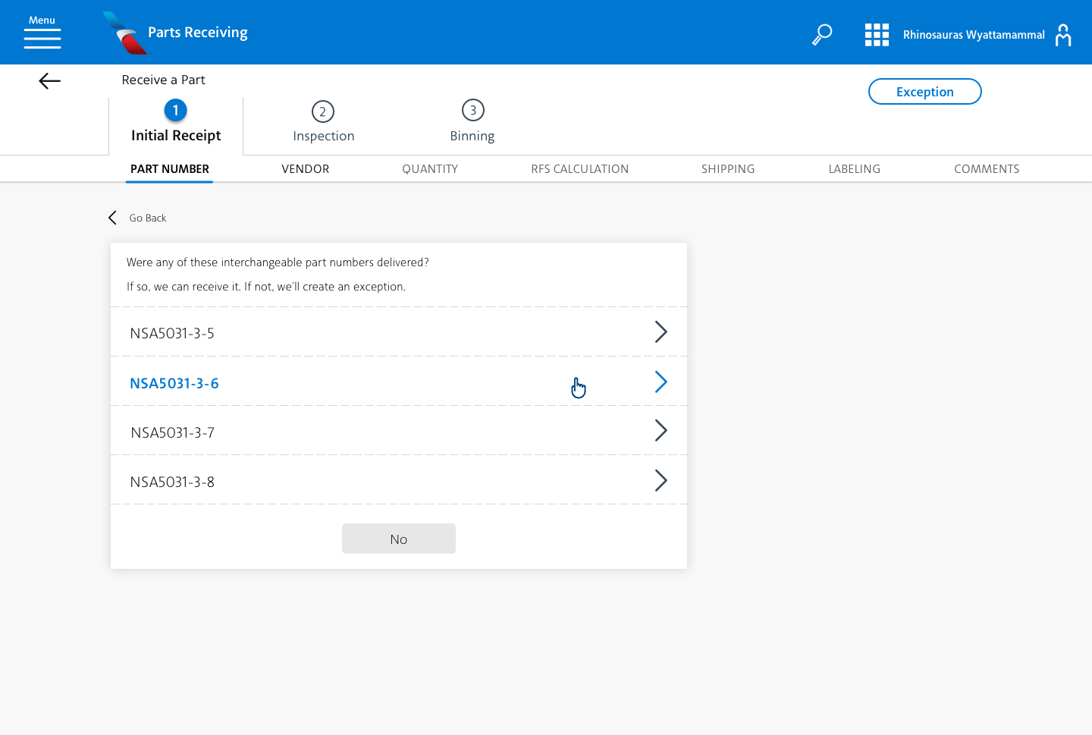Open the hamburger Menu icon
This screenshot has width=1092, height=735.
coord(42,39)
